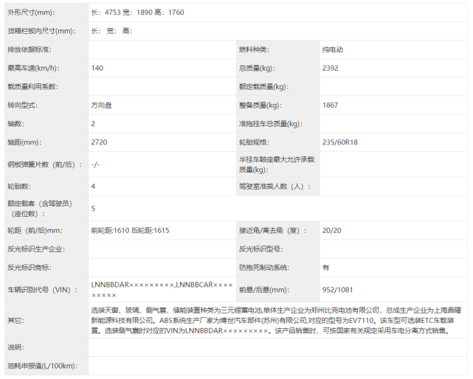
Task: Select the leaf spring value -/-
Action: [95, 164]
